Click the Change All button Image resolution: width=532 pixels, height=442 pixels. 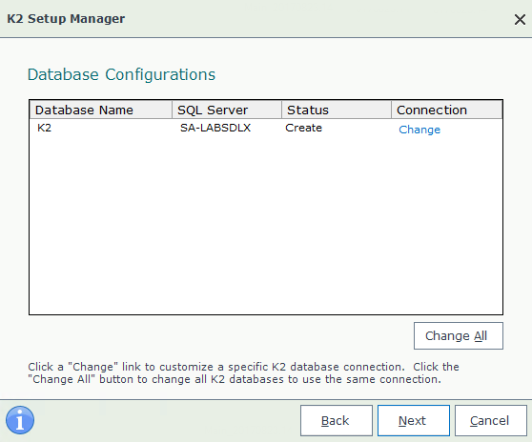click(x=459, y=335)
